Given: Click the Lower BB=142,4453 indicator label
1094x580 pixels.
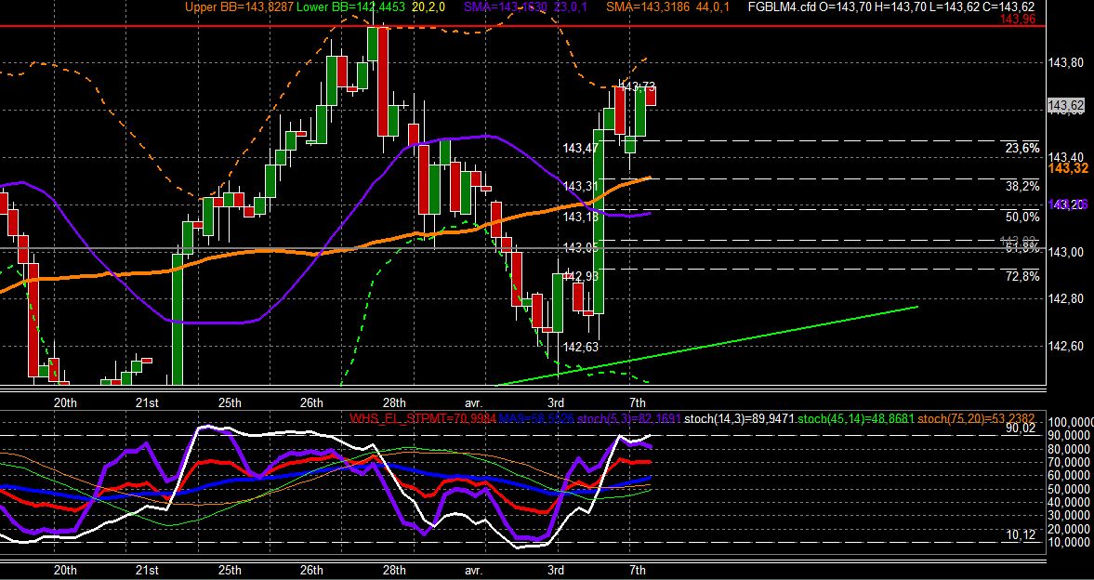Looking at the screenshot, I should point(349,7).
